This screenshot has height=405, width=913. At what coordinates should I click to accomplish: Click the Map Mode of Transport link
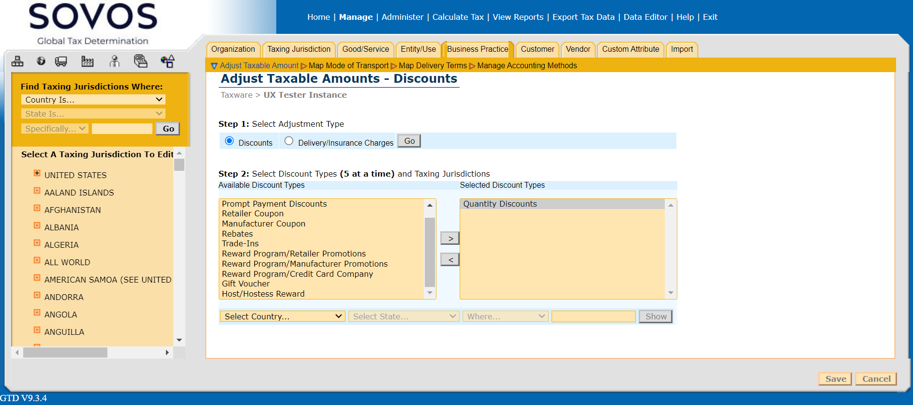[348, 66]
